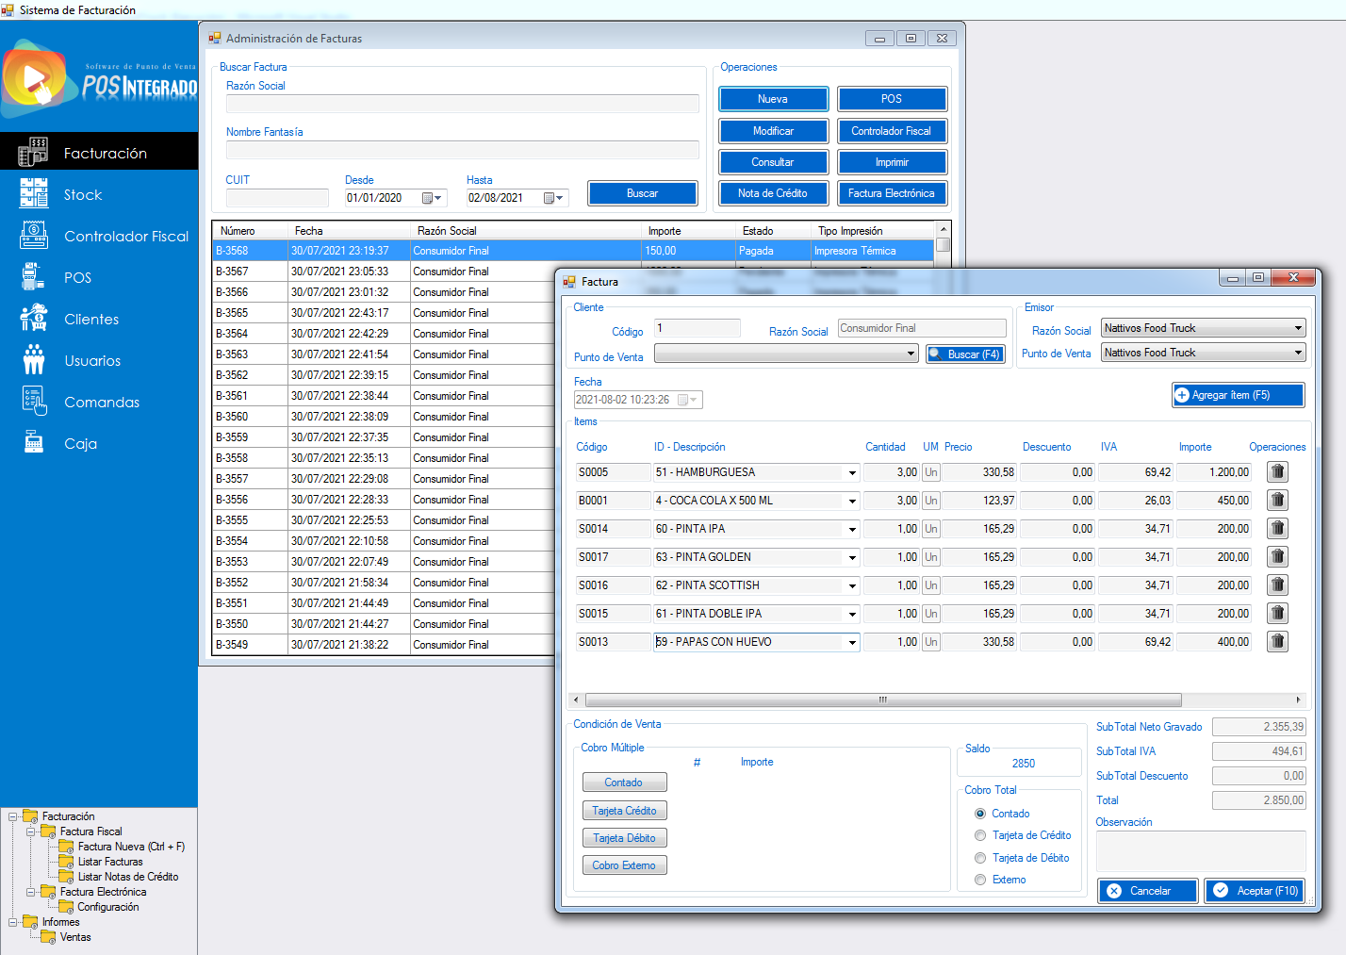This screenshot has width=1346, height=955.
Task: Click the Agregar Ítem (F5) button
Action: pos(1238,395)
